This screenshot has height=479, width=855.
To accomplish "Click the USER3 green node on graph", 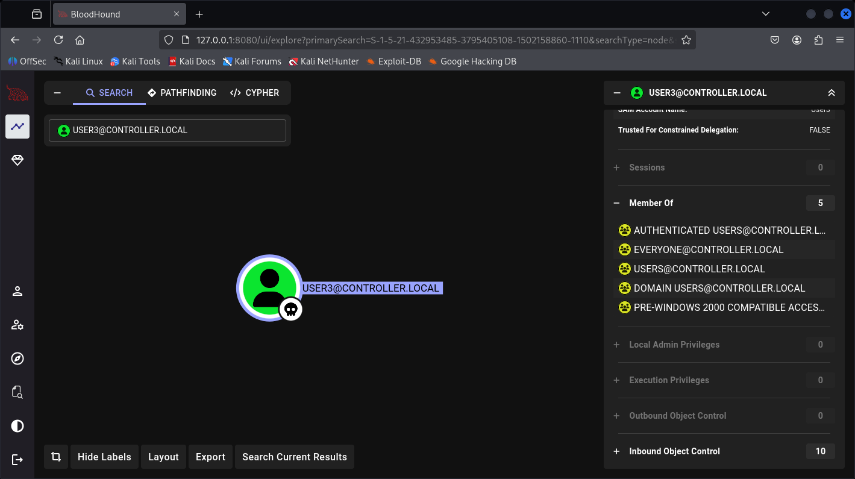I will click(269, 287).
